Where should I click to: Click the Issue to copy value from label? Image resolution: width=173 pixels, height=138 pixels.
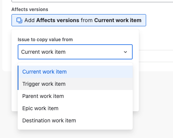(45, 40)
